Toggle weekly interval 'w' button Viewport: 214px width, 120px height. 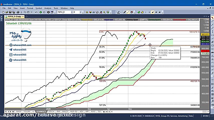point(156,12)
